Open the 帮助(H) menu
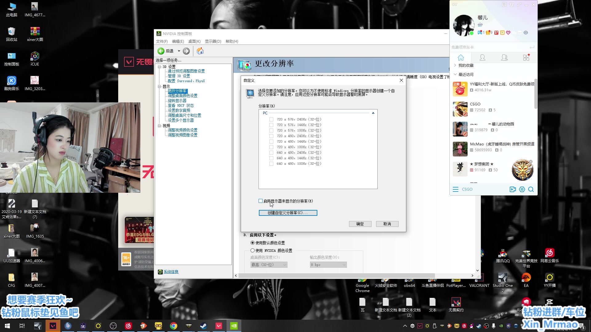Viewport: 591px width, 332px height. 232,41
